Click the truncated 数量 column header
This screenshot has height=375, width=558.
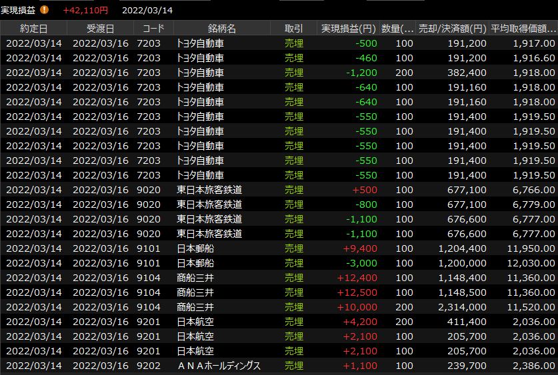pyautogui.click(x=397, y=29)
